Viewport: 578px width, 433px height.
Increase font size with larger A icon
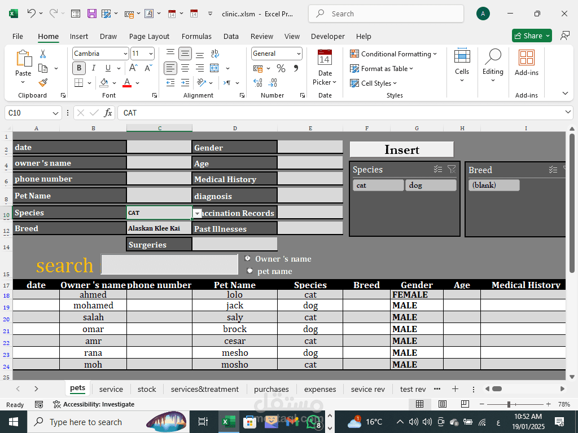point(133,68)
